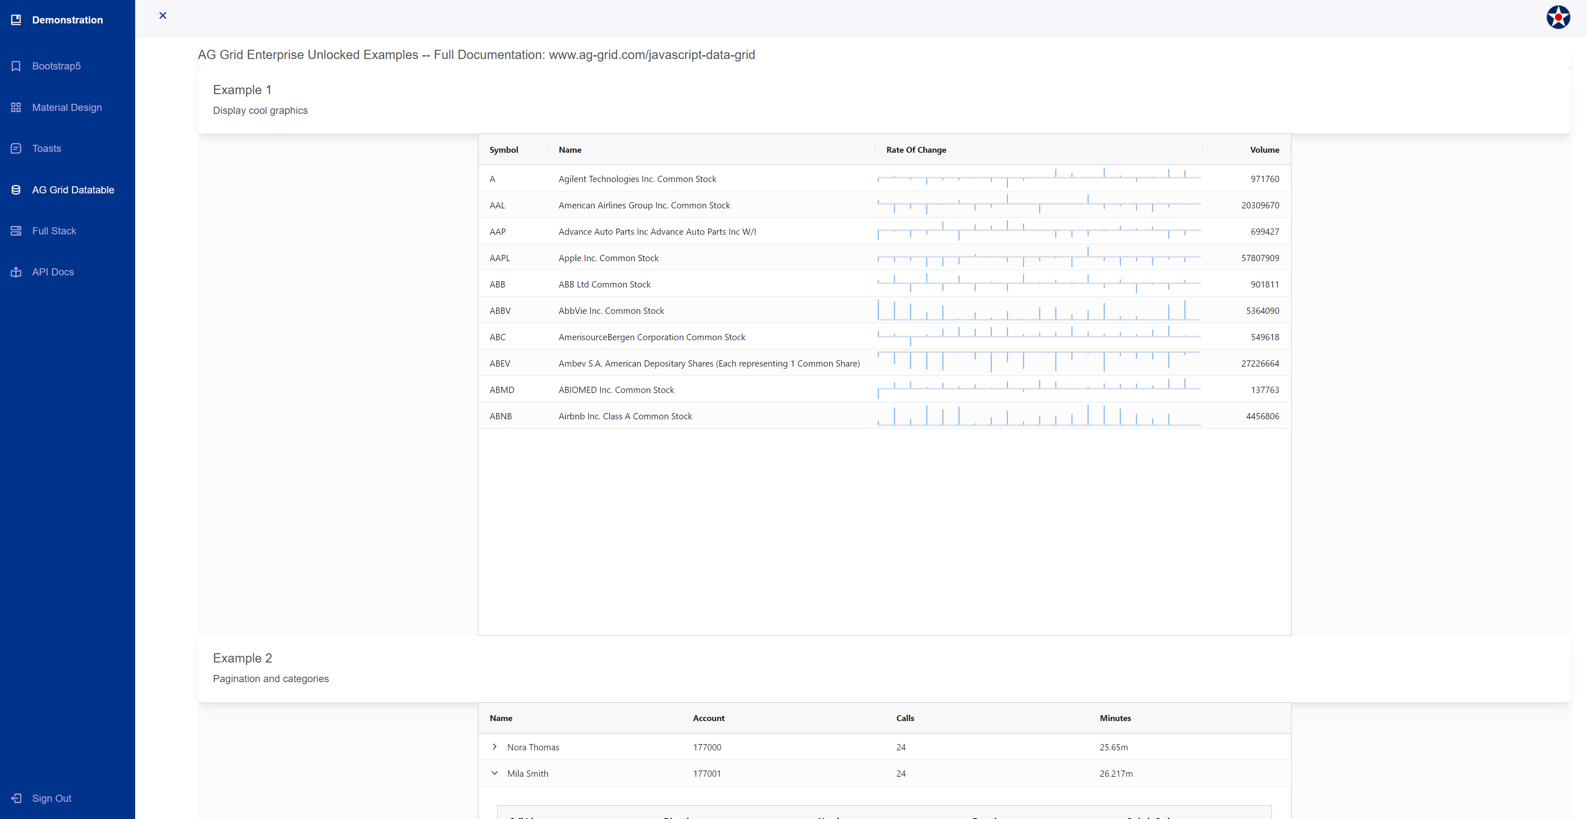
Task: Close the sidebar with the X button
Action: click(x=163, y=15)
